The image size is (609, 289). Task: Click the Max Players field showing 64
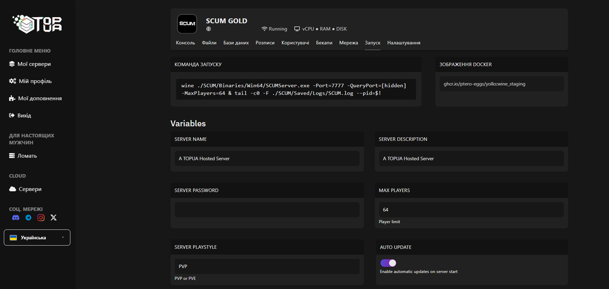click(471, 209)
